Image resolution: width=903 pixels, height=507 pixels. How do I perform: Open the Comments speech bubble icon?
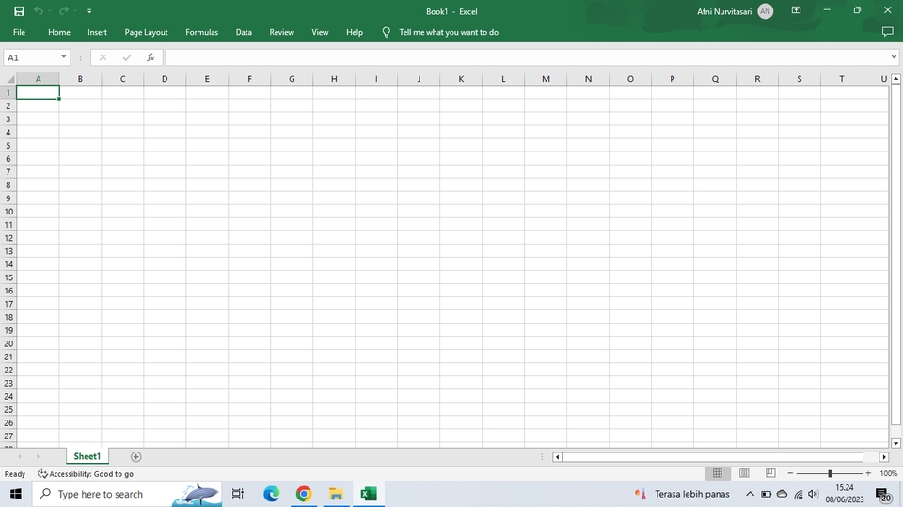click(887, 32)
